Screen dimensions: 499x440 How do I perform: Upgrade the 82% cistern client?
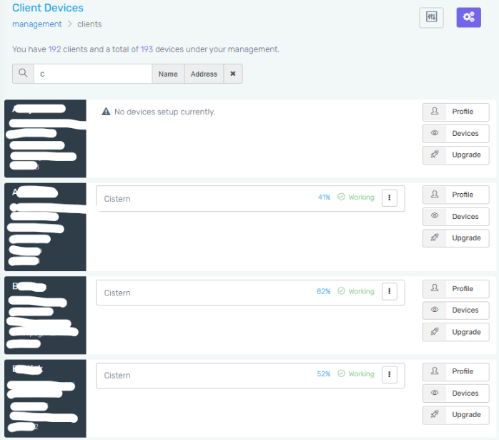[455, 332]
